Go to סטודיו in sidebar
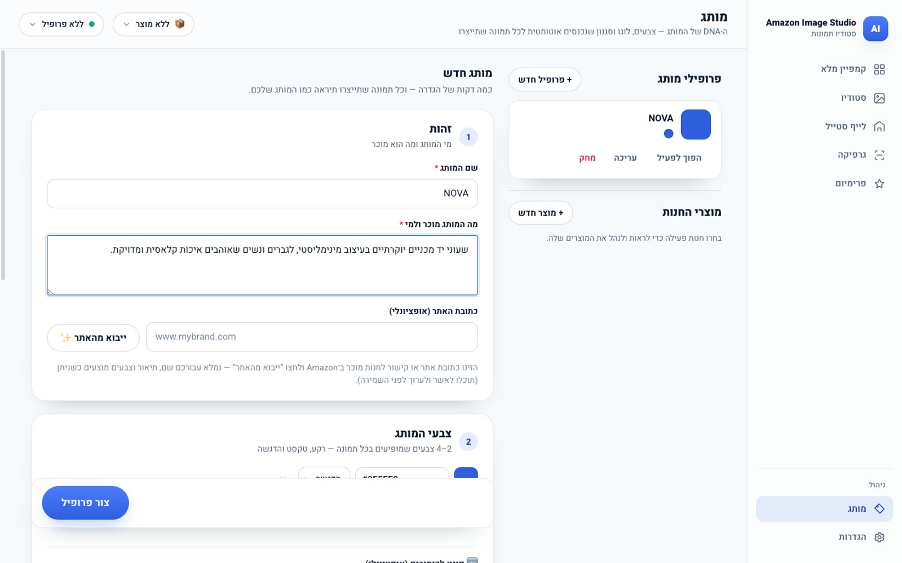Screen dimensions: 902x563 click(825, 98)
